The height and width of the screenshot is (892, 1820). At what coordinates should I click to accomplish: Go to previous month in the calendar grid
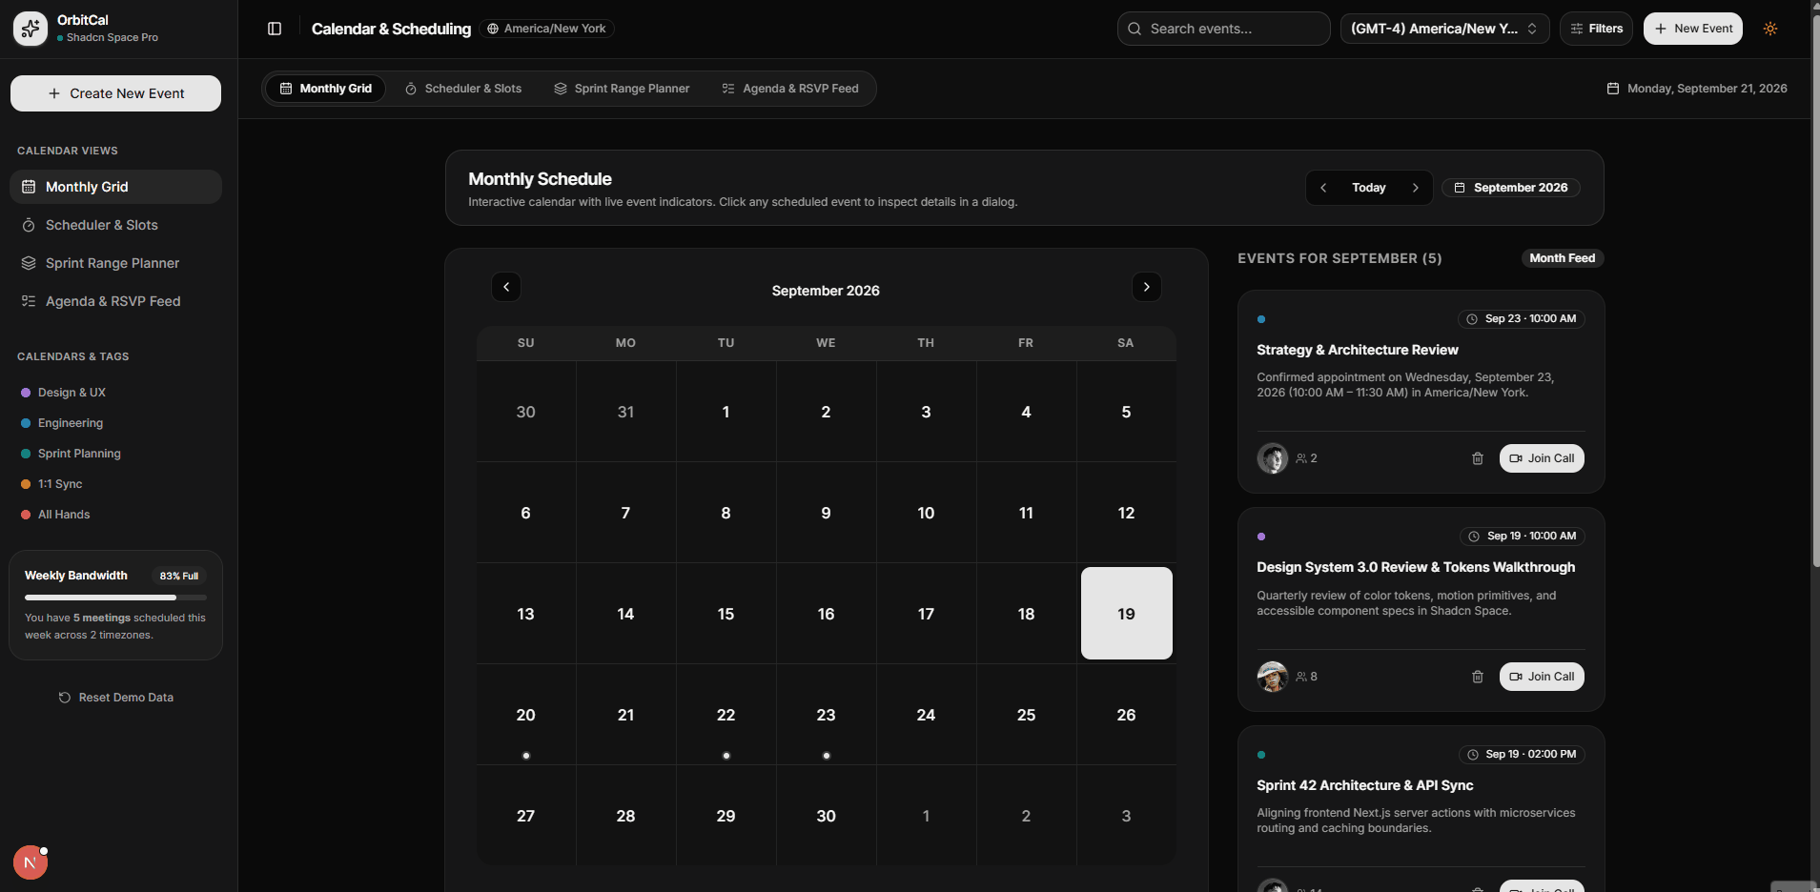[506, 287]
